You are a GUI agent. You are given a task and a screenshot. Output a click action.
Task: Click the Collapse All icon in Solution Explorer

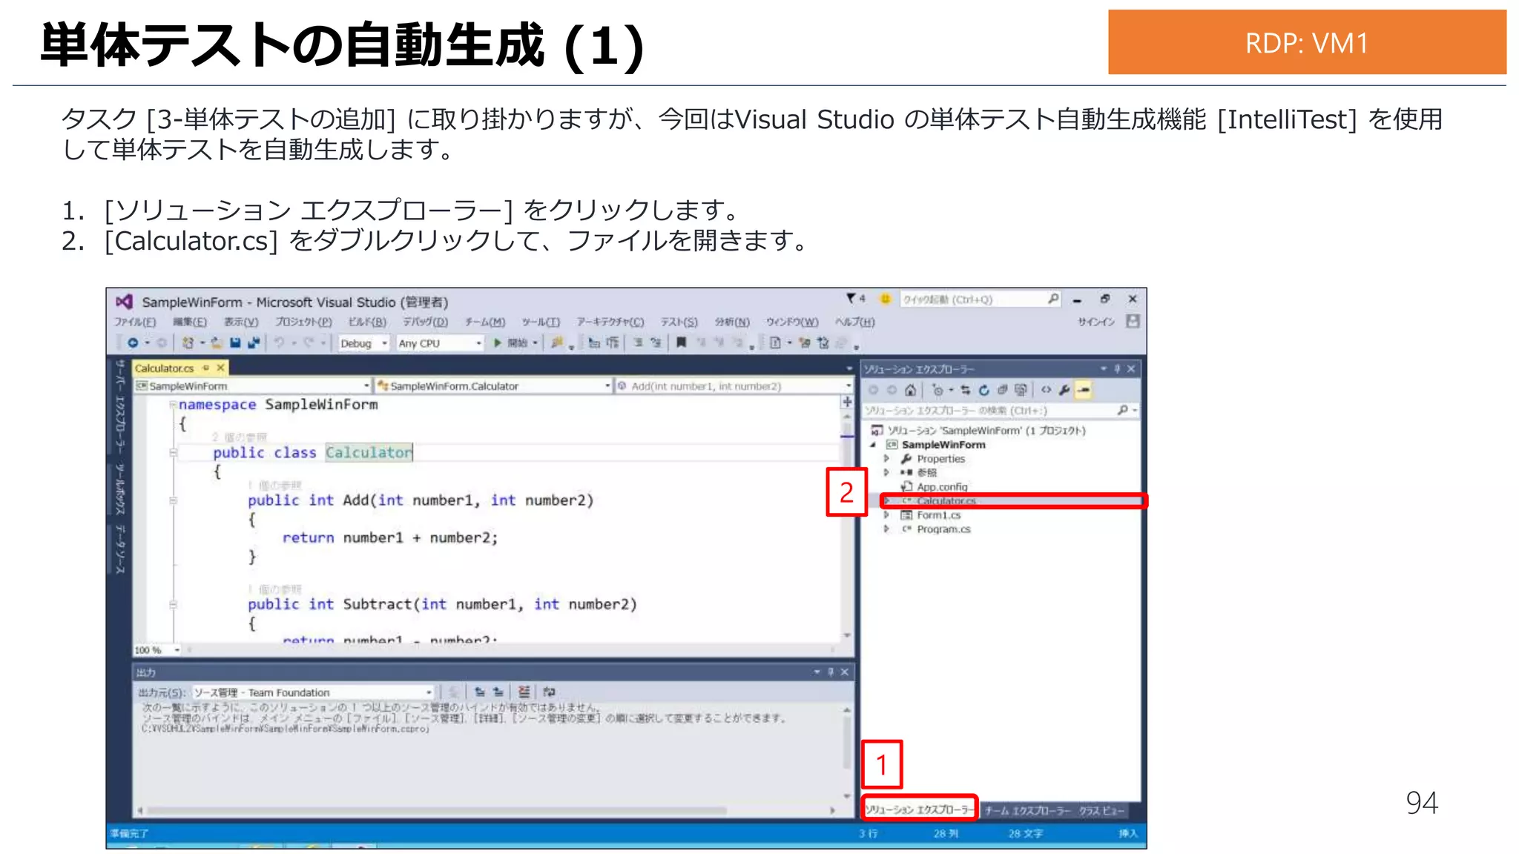(1002, 391)
